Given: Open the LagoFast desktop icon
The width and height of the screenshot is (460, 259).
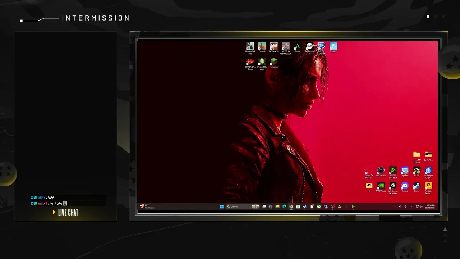Looking at the screenshot, I should 405,172.
